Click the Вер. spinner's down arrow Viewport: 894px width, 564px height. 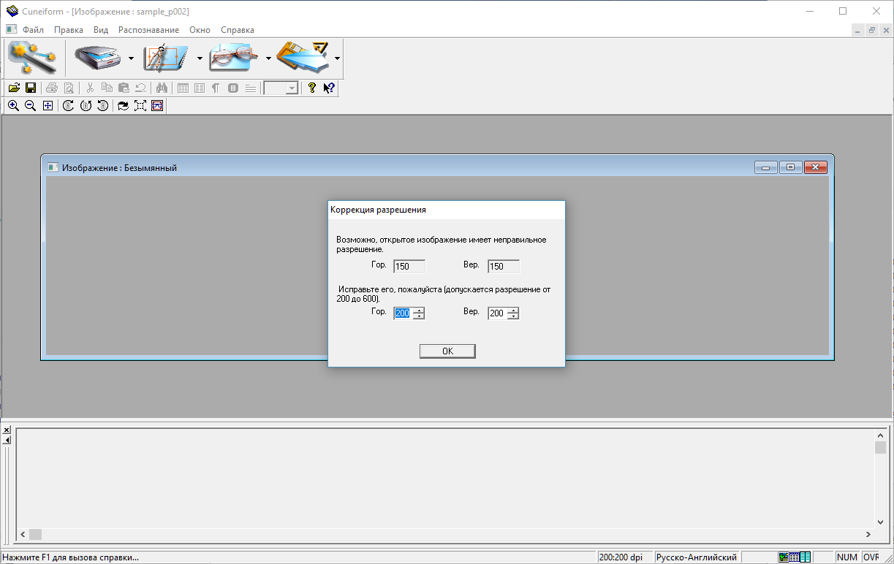(x=513, y=316)
